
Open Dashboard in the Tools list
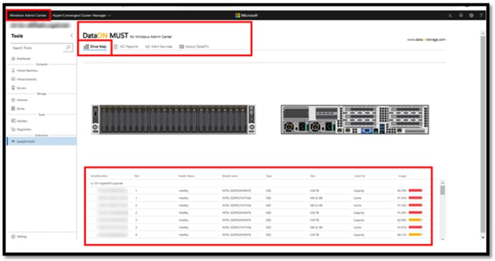click(x=21, y=58)
